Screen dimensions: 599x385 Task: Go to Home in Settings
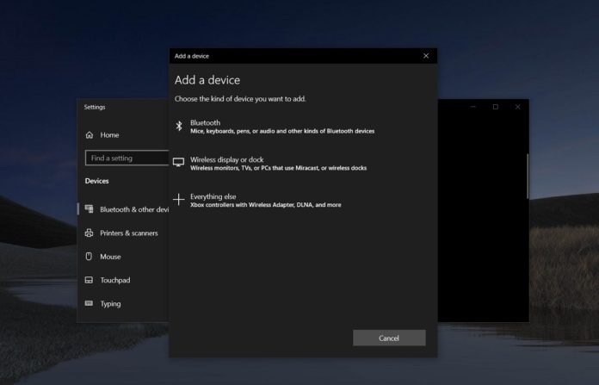[x=109, y=135]
